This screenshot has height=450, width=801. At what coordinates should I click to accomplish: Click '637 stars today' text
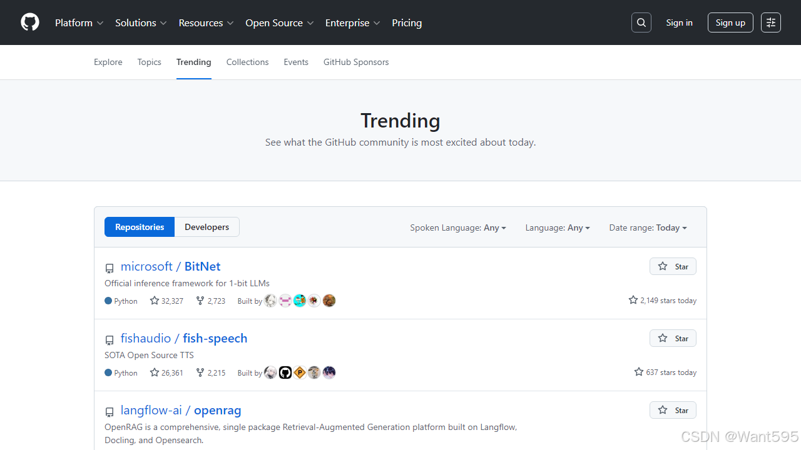click(x=665, y=372)
